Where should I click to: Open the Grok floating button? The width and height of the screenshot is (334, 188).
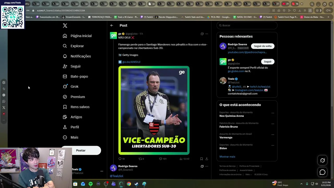click(323, 160)
